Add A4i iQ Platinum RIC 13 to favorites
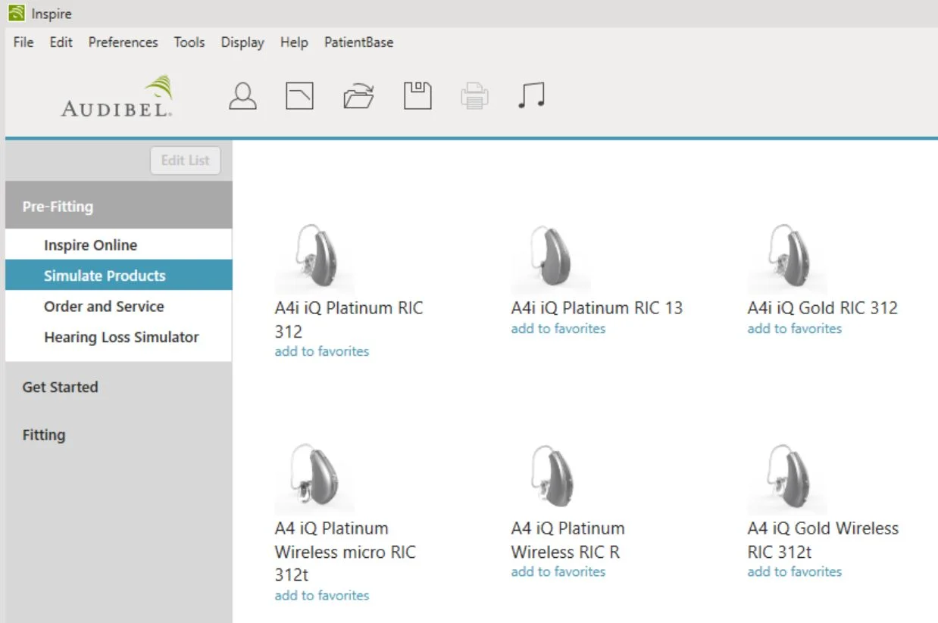 558,329
